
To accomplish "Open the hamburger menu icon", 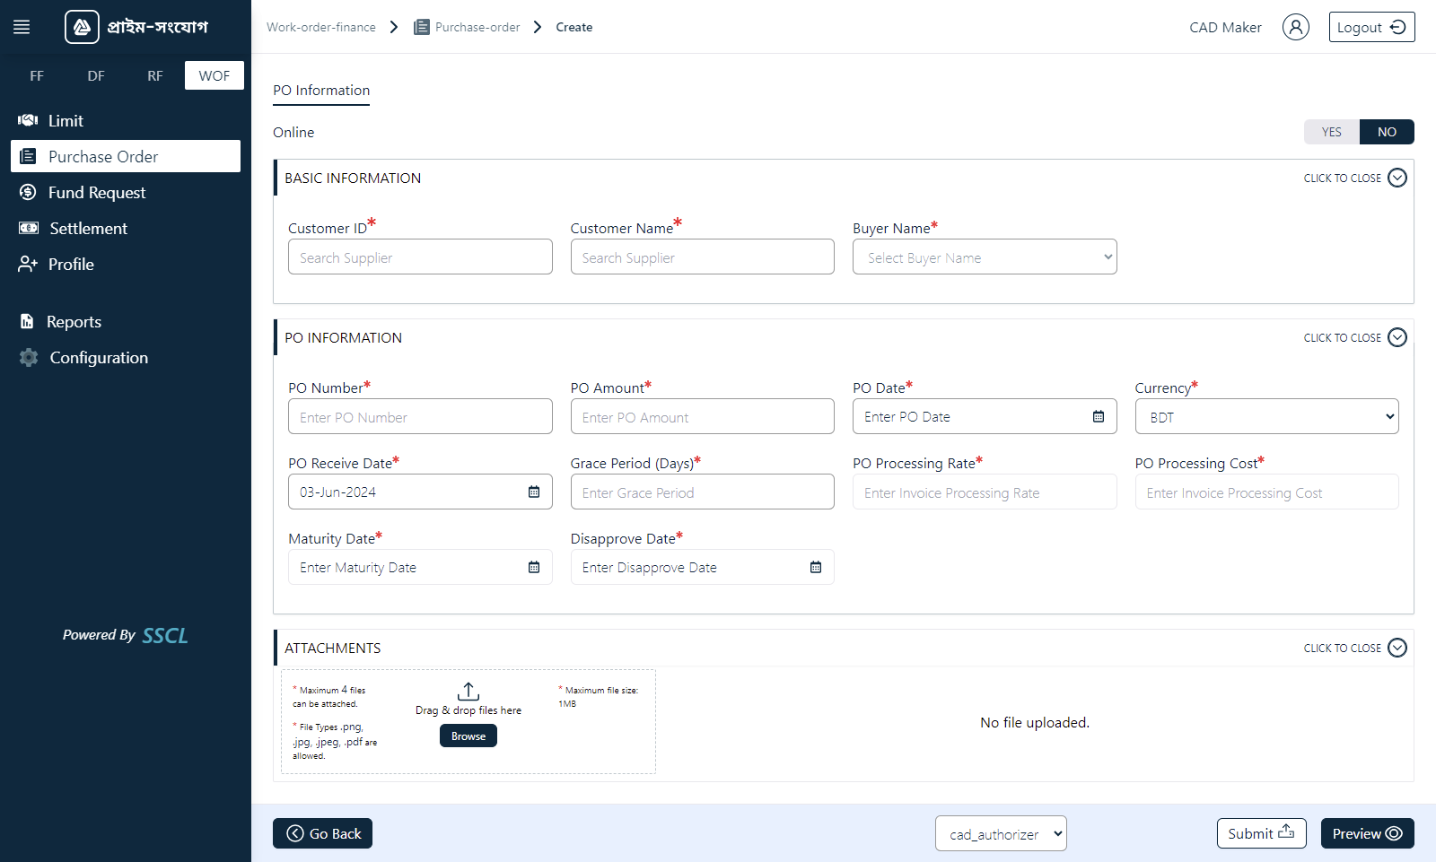I will 22,27.
